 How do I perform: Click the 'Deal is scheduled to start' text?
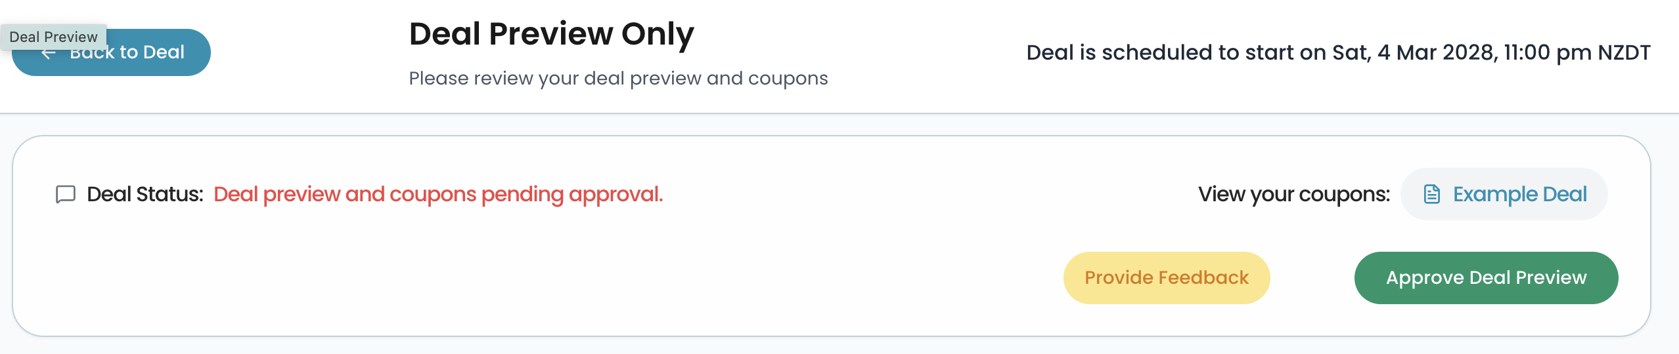1176,52
